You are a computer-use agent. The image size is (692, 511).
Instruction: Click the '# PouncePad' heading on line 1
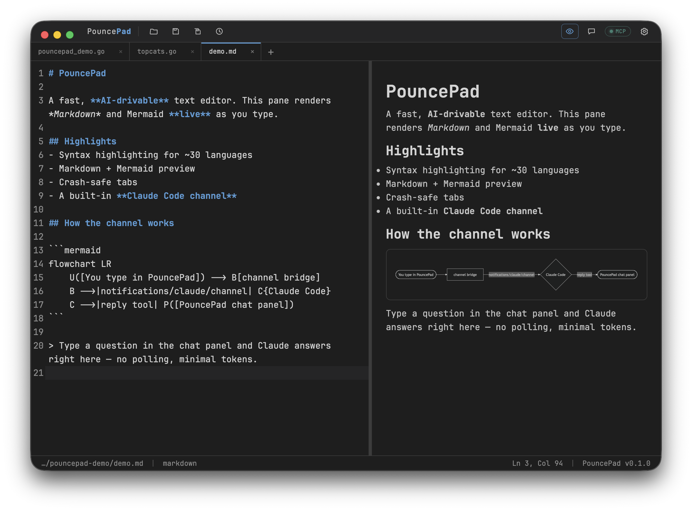click(77, 73)
